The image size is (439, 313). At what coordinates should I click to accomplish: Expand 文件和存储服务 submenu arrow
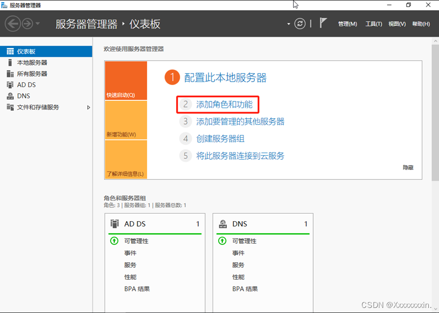point(88,108)
